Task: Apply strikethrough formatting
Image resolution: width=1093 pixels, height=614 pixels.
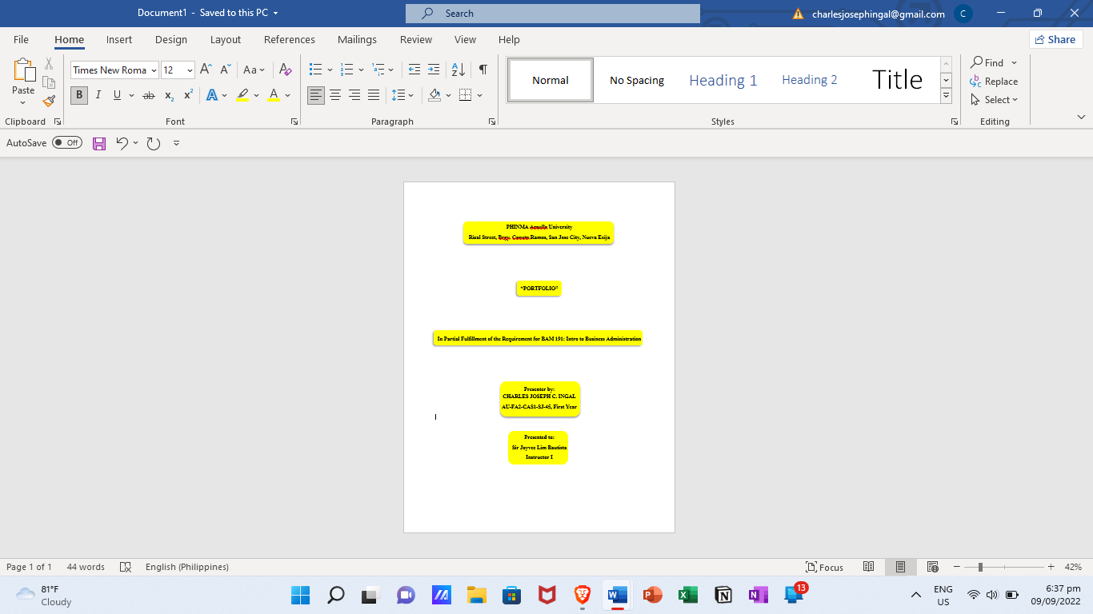Action: (x=148, y=95)
